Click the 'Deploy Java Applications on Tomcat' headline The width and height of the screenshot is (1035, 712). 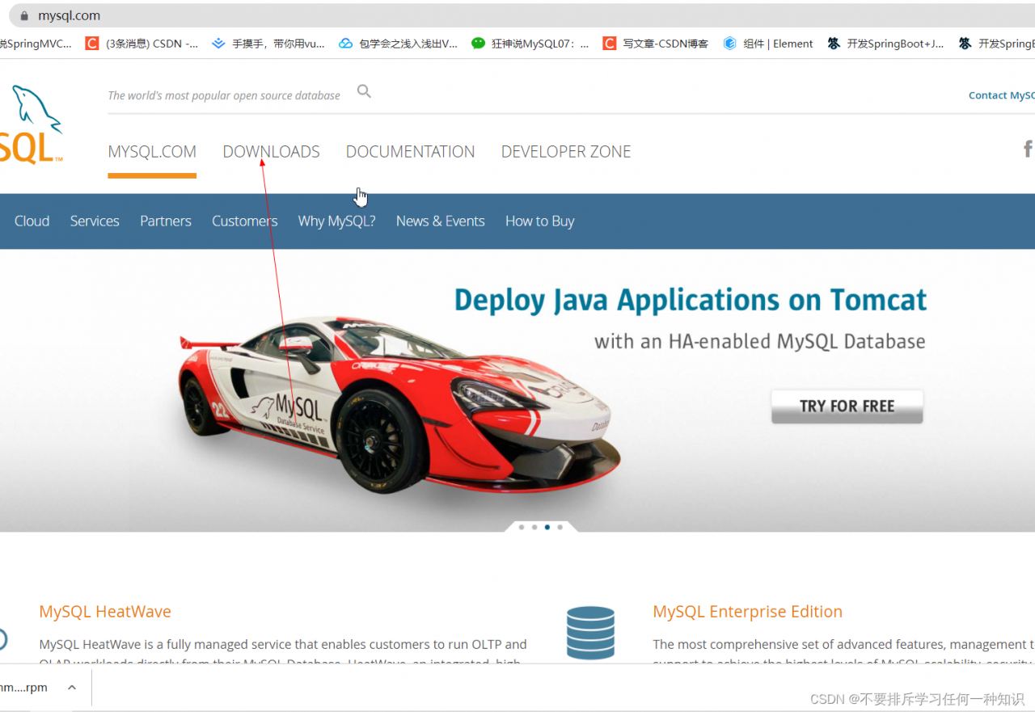(x=691, y=300)
